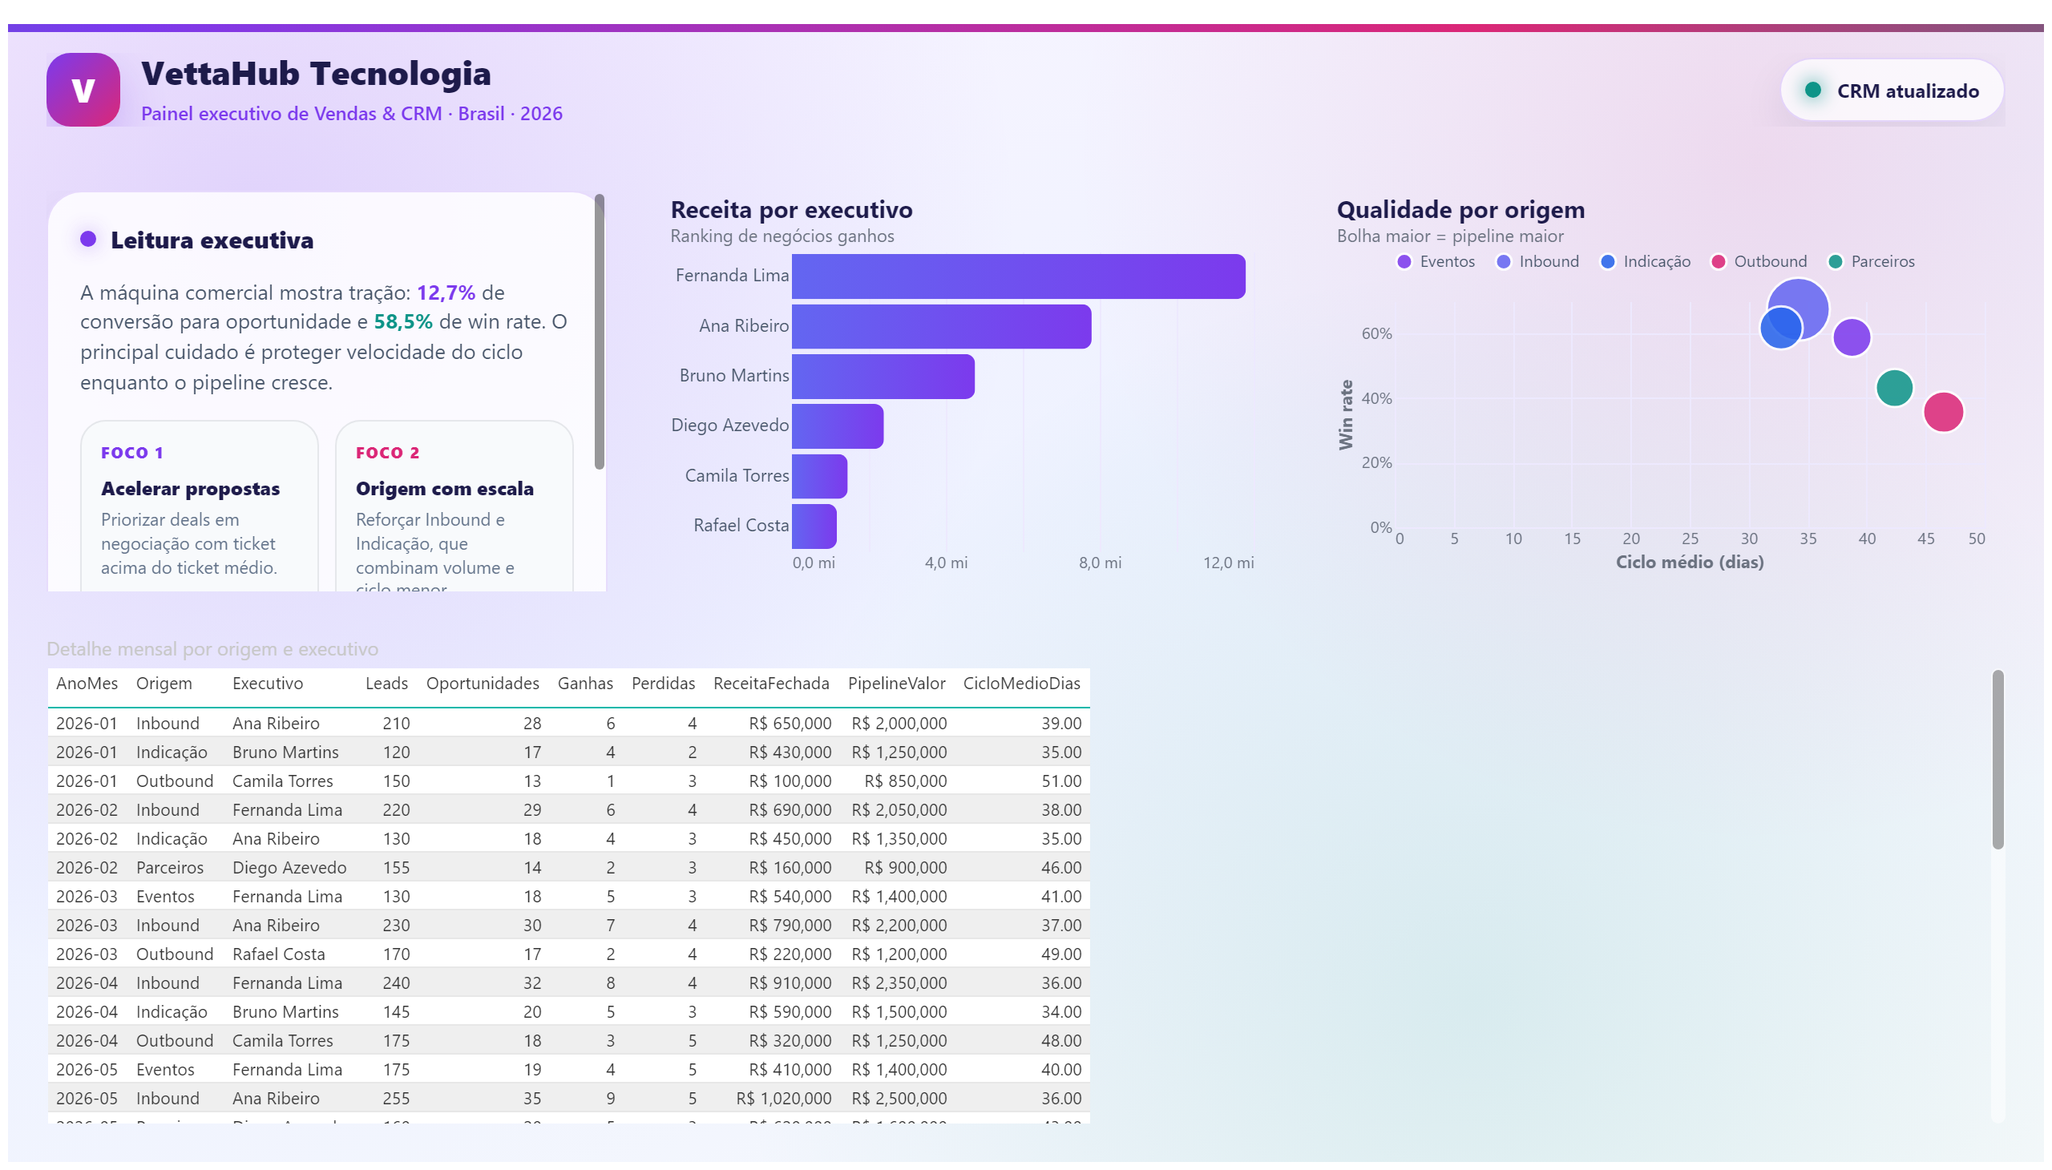Click the Qualidade por origem chart title
The width and height of the screenshot is (2052, 1170).
click(1460, 210)
